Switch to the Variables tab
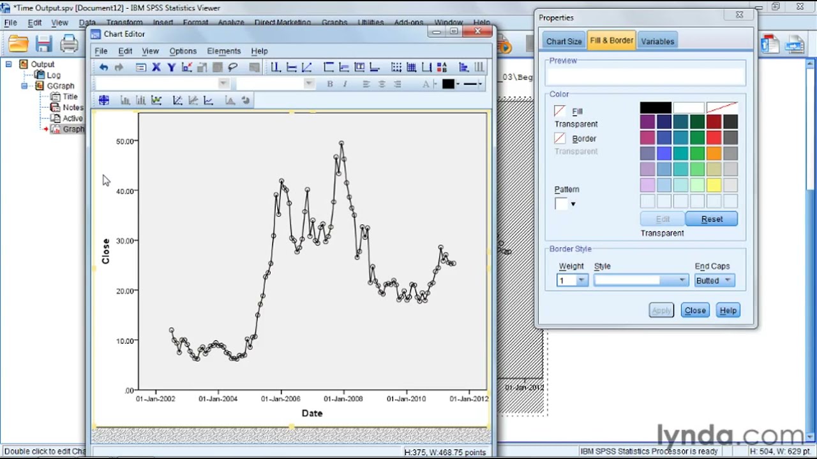 point(657,41)
